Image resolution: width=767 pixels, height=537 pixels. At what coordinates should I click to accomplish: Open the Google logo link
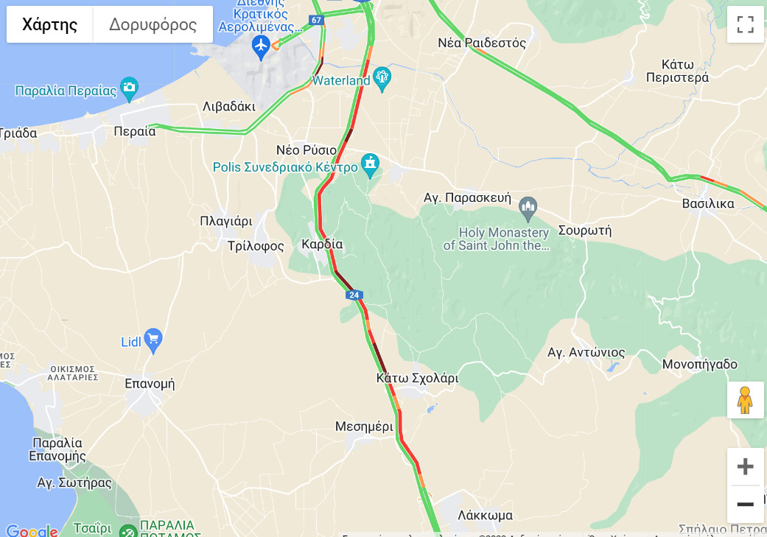coord(32,530)
